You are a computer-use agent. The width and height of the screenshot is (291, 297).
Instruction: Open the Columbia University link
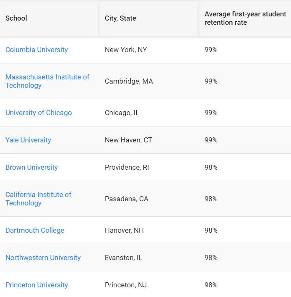tap(36, 50)
